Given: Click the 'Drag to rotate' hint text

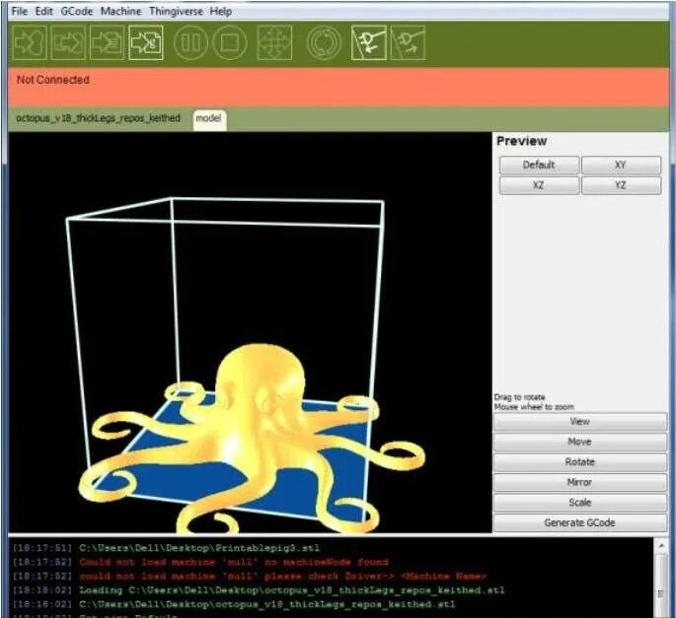Looking at the screenshot, I should pyautogui.click(x=520, y=397).
